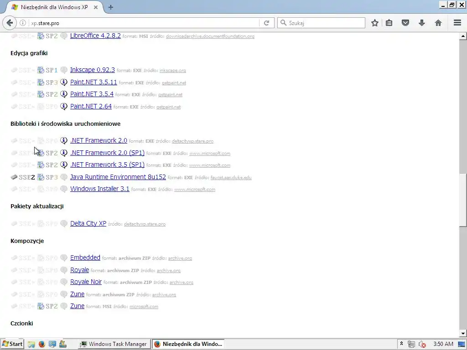This screenshot has height=350, width=467.
Task: Go to the Firefox home page
Action: (x=438, y=23)
